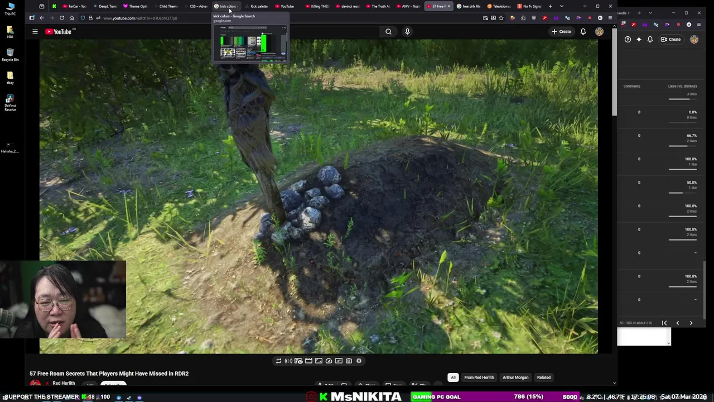Viewport: 714px width, 402px height.
Task: Open the account avatar in main YouTube window
Action: 599,32
